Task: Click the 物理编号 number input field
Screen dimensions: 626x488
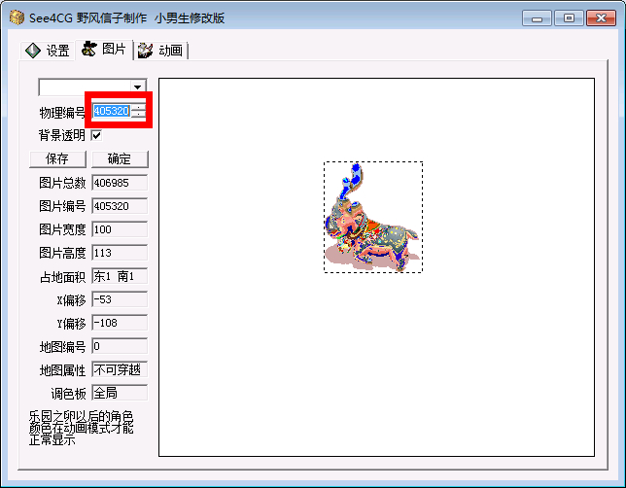Action: coord(111,112)
